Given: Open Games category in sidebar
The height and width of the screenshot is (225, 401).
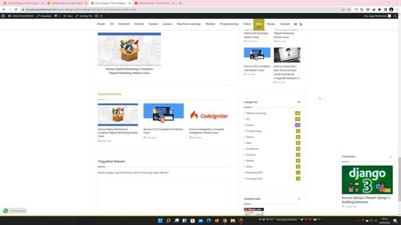Looking at the screenshot, I should pos(250,125).
